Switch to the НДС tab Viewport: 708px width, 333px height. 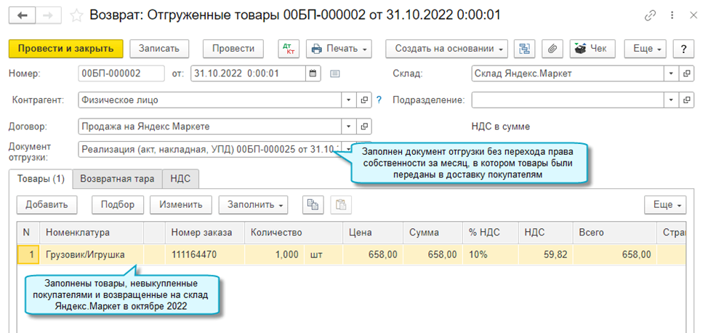(180, 178)
